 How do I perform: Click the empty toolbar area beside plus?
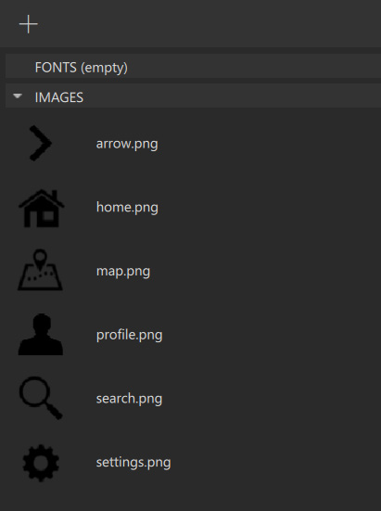tap(209, 24)
